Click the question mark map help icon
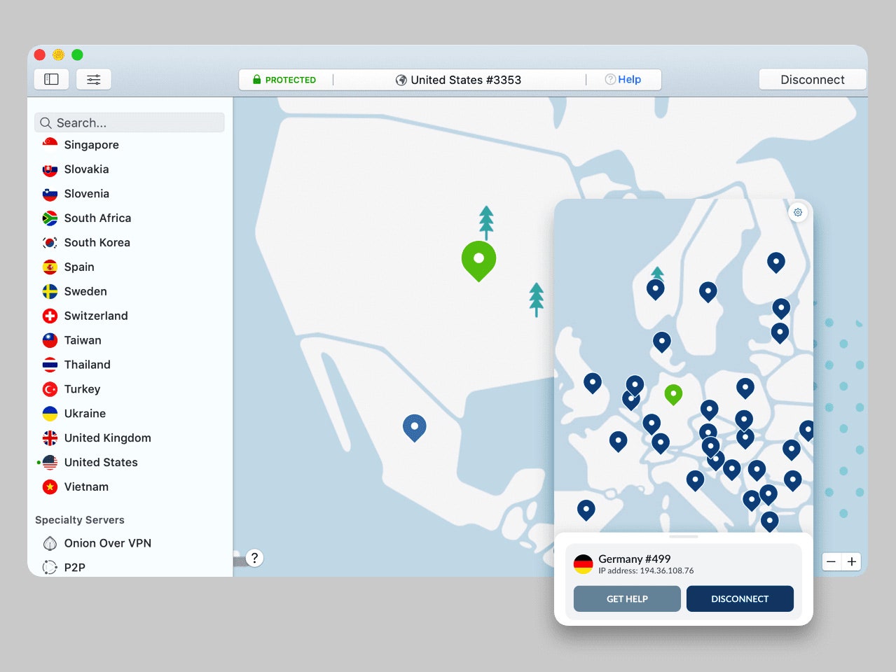 [x=255, y=558]
